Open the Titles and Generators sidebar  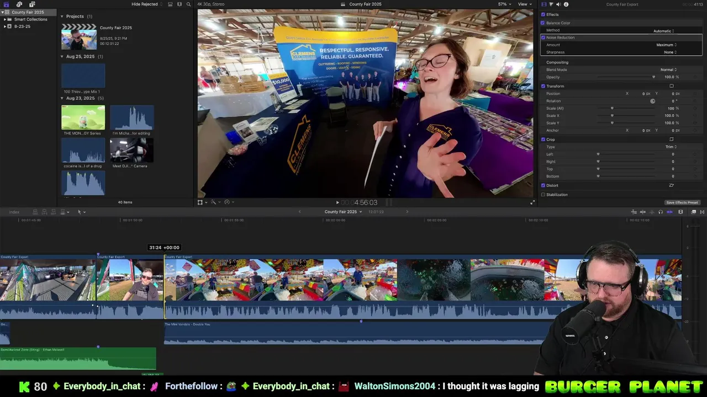point(32,4)
